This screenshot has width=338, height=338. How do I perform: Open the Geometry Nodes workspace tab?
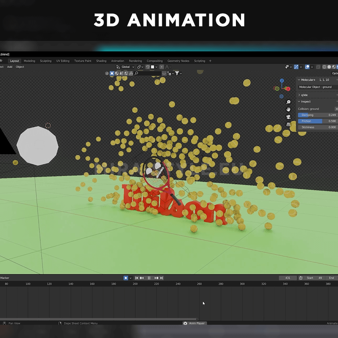tap(178, 61)
